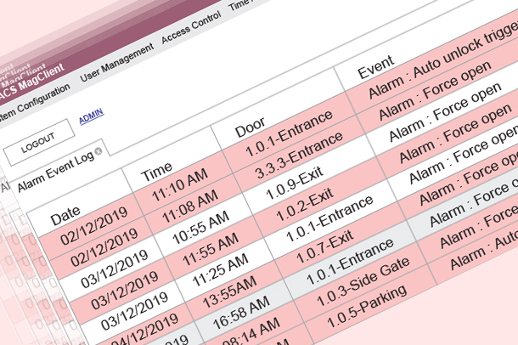Select the 11:25 AM time cell
Viewport: 518px width, 345px height.
[220, 270]
